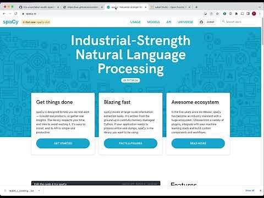Switch to the second GitHub tab
The height and width of the screenshot is (198, 264).
click(83, 7)
